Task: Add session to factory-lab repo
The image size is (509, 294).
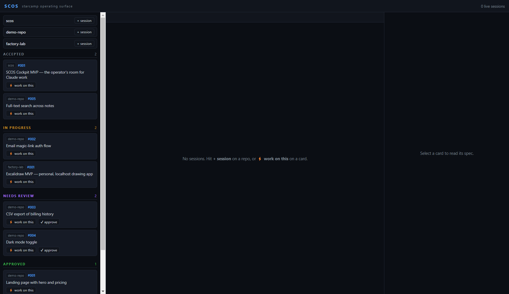Action: [x=84, y=44]
